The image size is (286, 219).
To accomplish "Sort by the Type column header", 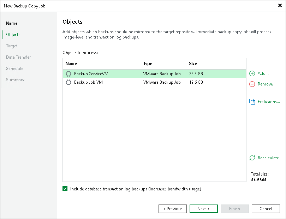I will point(148,64).
